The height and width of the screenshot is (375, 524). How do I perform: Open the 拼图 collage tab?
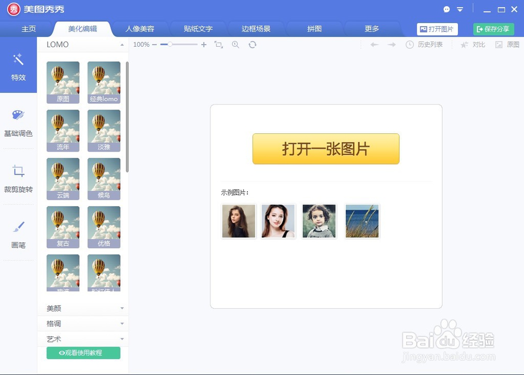(x=314, y=29)
